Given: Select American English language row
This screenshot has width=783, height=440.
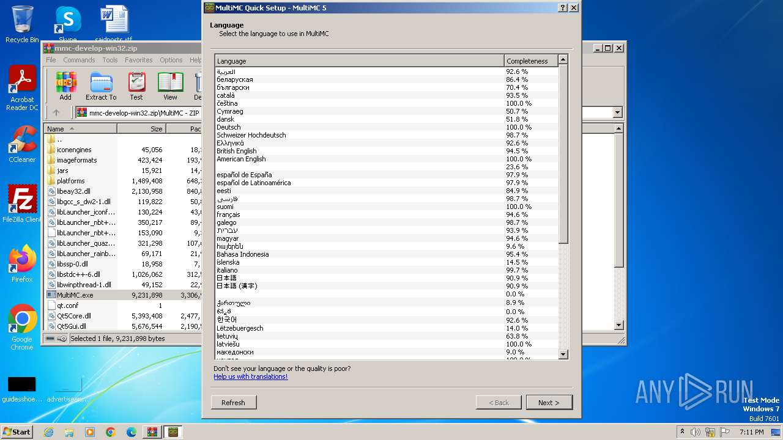Looking at the screenshot, I should 387,159.
